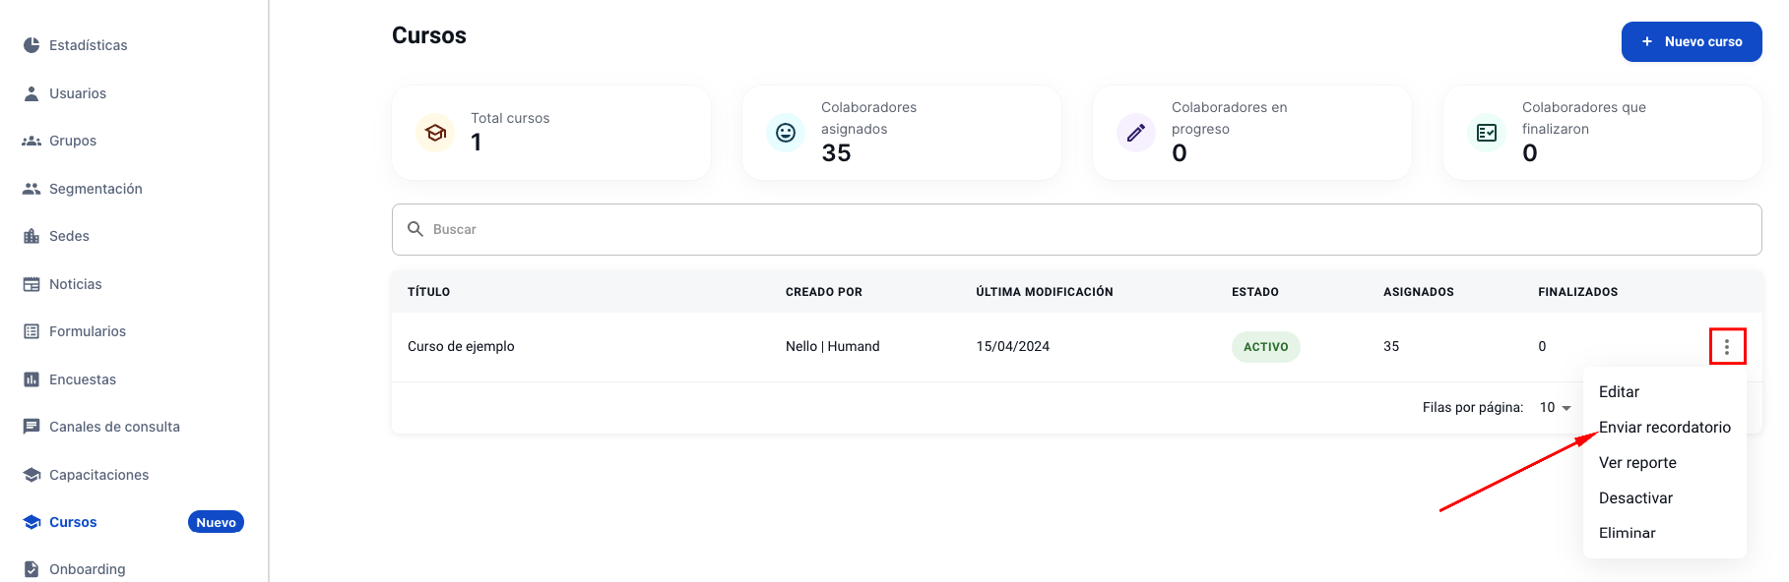
Task: Select Cursos in the sidebar
Action: click(x=73, y=522)
